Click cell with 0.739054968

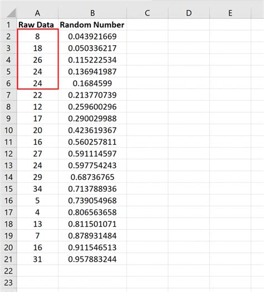click(92, 201)
